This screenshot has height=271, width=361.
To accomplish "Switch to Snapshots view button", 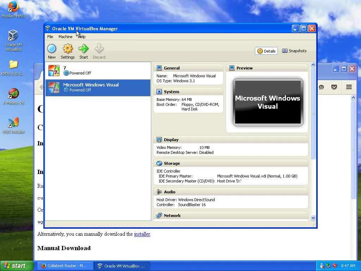I will [294, 51].
